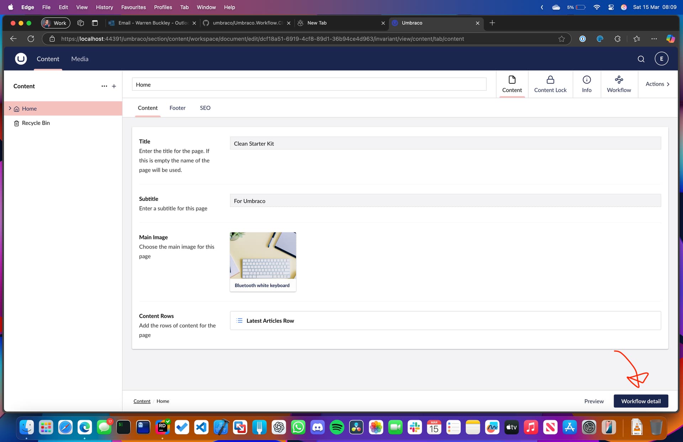
Task: Open the user profile avatar E
Action: pyautogui.click(x=661, y=59)
